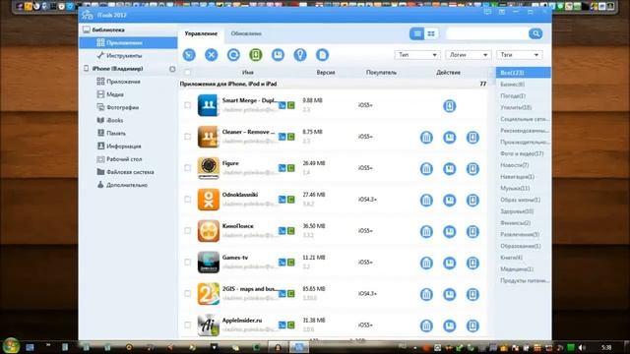Click trash icon in Figure row

pyautogui.click(x=426, y=168)
